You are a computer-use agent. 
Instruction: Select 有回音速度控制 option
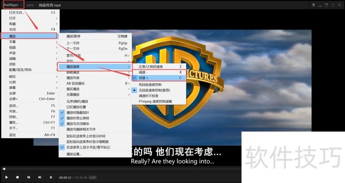point(159,85)
